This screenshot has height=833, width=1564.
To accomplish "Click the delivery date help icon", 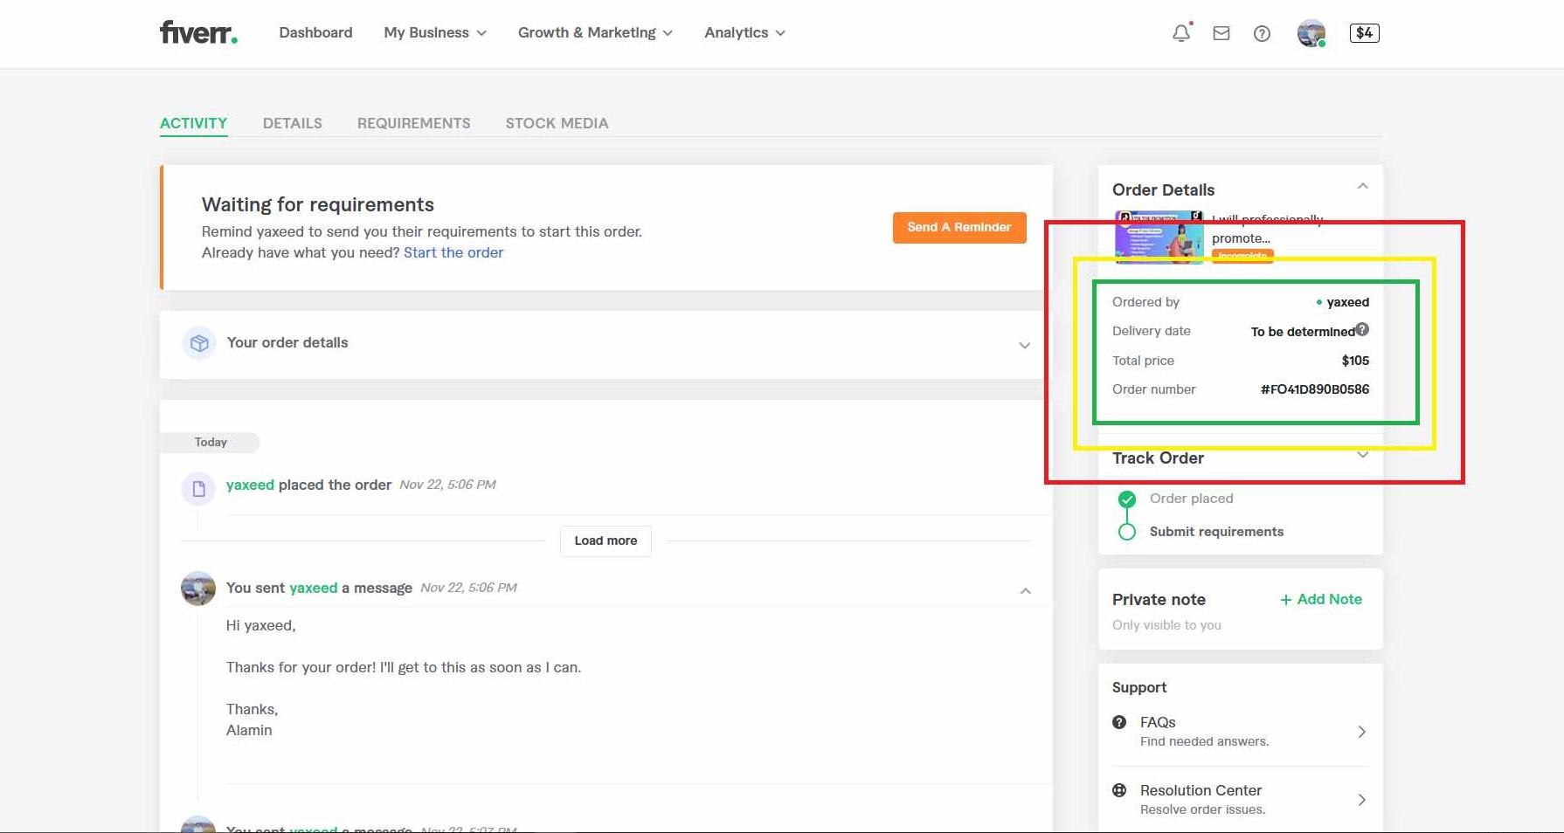I will [1362, 329].
